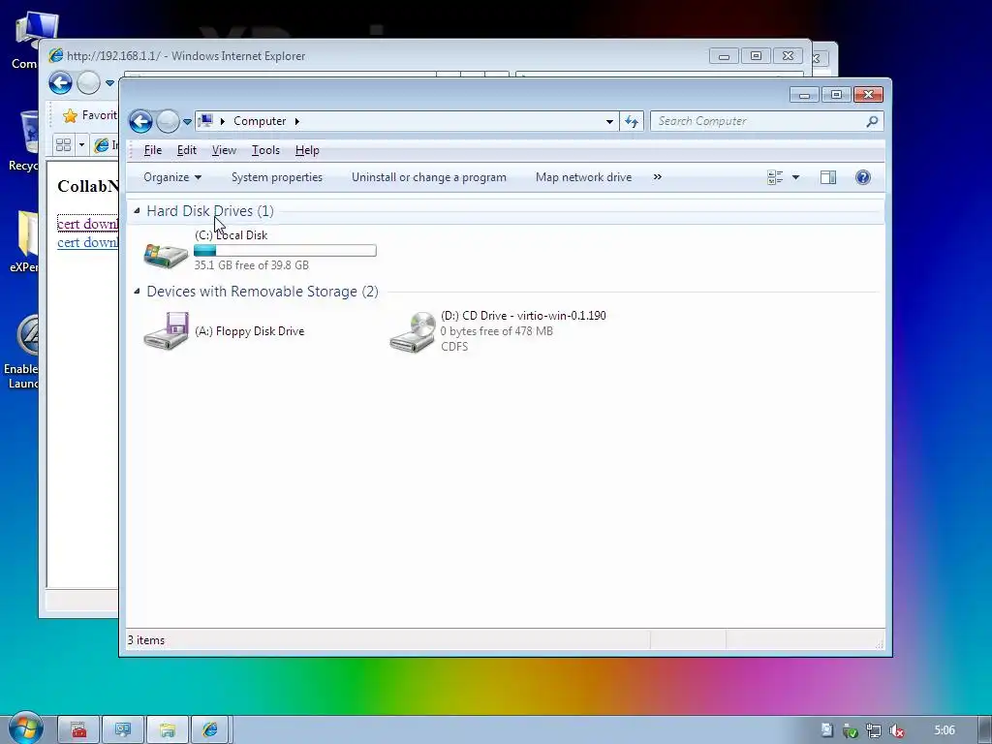Click Map network drive
This screenshot has height=744, width=992.
tap(583, 177)
